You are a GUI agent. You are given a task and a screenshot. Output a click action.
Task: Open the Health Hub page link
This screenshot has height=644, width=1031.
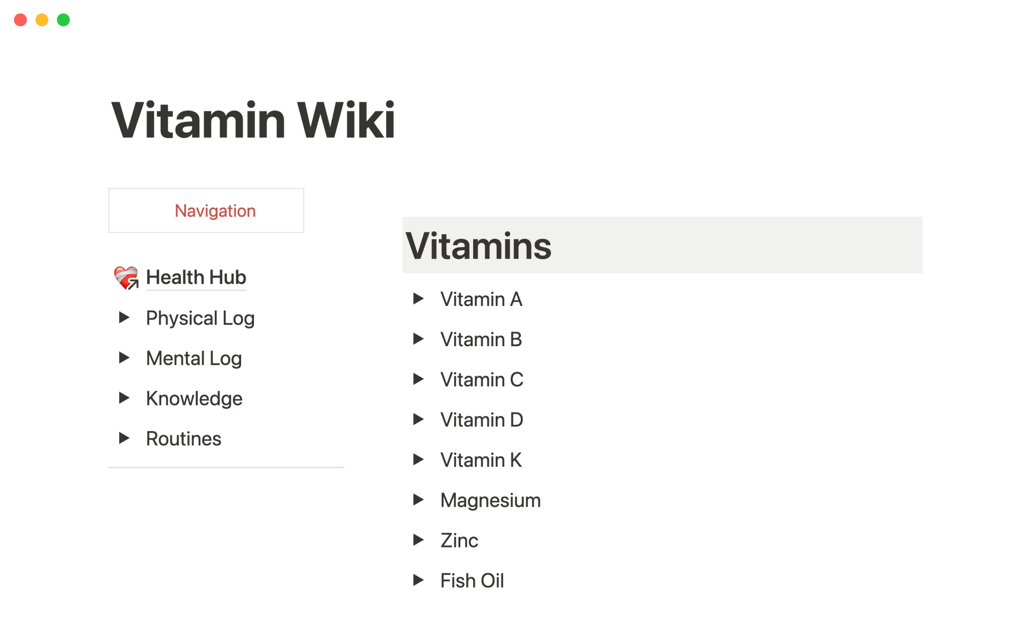click(196, 277)
